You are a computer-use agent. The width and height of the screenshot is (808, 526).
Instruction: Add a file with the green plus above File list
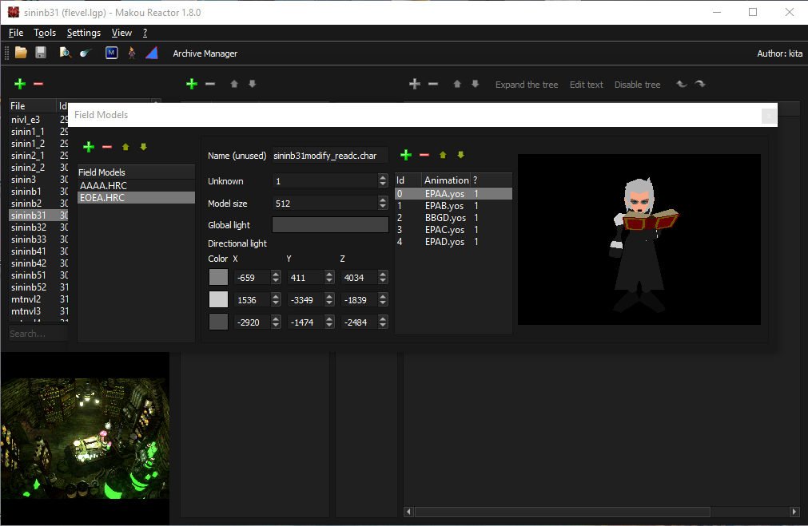coord(20,83)
